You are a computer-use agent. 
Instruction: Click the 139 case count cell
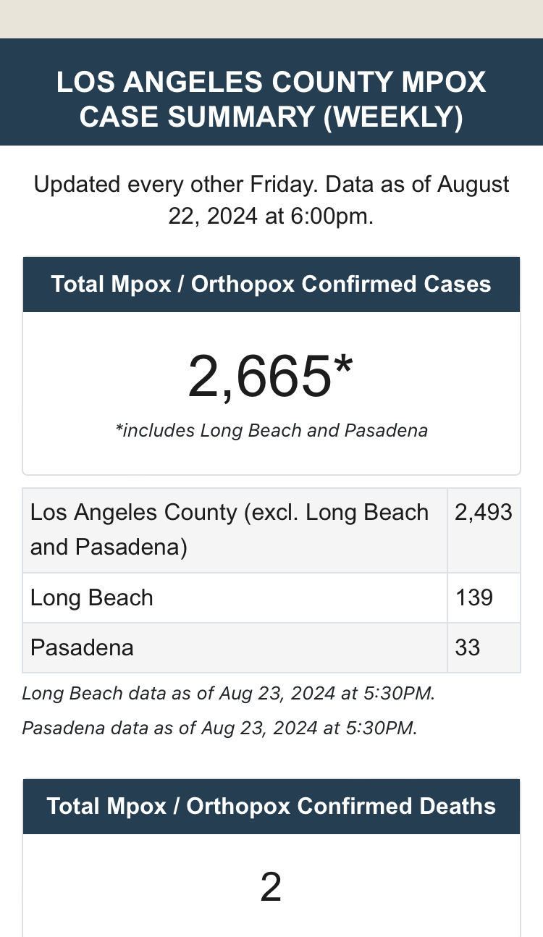tap(474, 598)
